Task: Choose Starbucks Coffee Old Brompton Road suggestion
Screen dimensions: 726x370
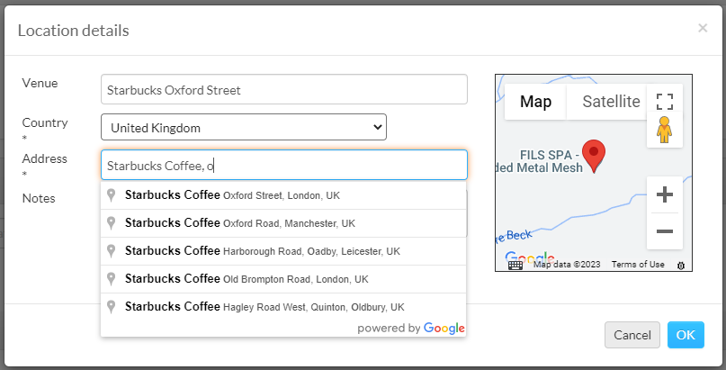Action: [283, 279]
